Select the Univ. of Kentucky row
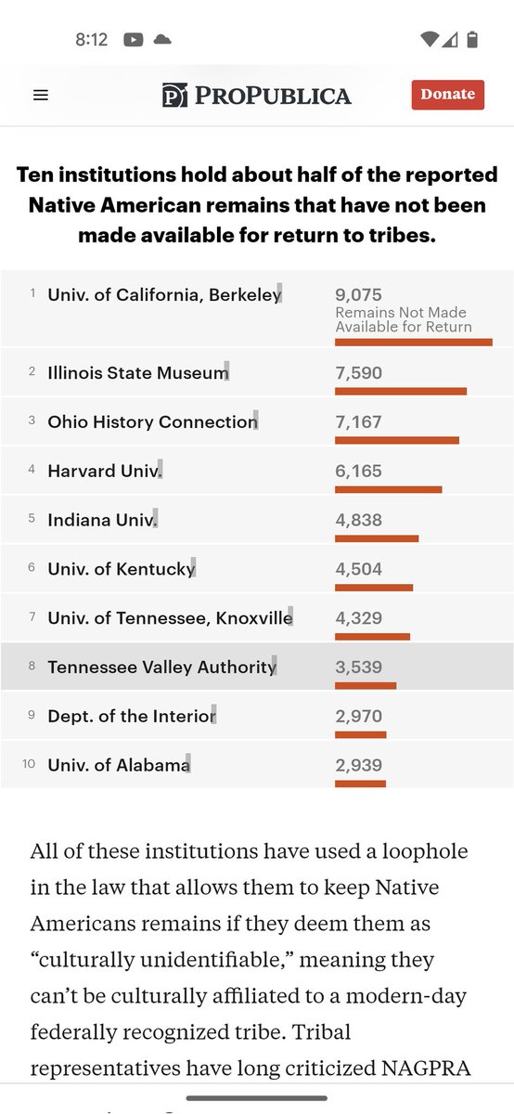The height and width of the screenshot is (1114, 514). pyautogui.click(x=257, y=570)
